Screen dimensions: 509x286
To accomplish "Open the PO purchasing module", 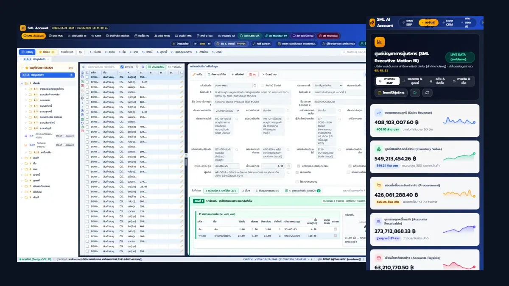I will [x=141, y=36].
